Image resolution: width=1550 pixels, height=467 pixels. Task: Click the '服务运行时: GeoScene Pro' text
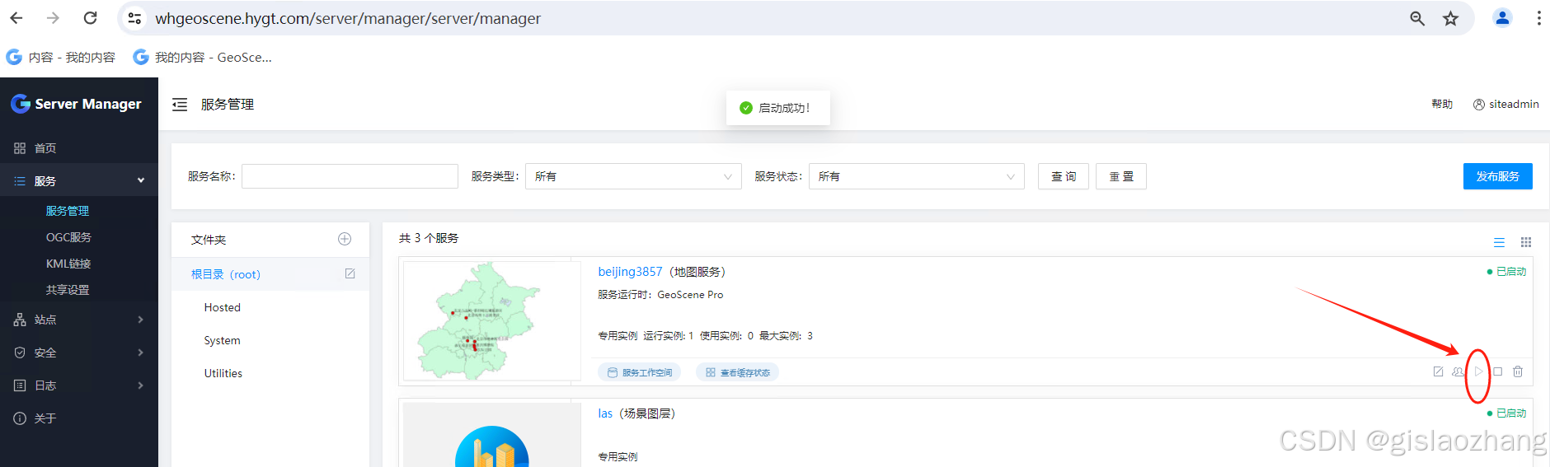pyautogui.click(x=660, y=295)
